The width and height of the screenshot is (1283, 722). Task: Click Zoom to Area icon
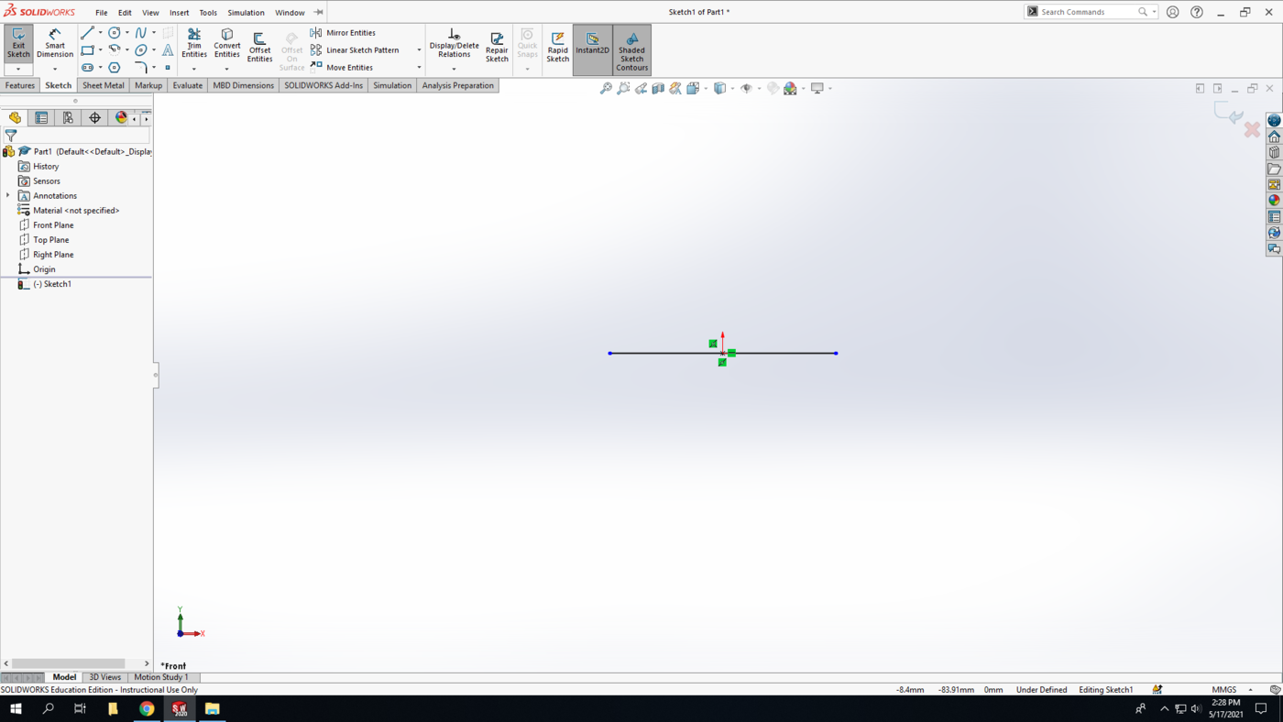pyautogui.click(x=623, y=89)
